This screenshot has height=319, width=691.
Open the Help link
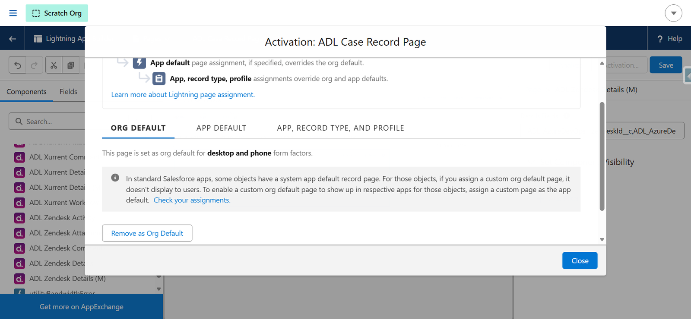[x=669, y=38]
